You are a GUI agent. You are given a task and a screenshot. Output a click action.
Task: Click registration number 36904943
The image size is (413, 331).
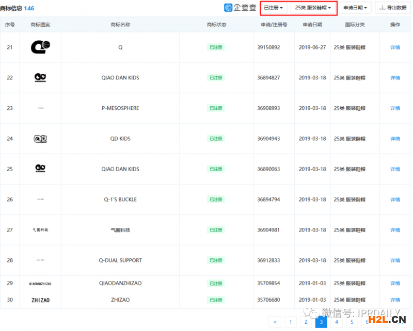pos(268,139)
